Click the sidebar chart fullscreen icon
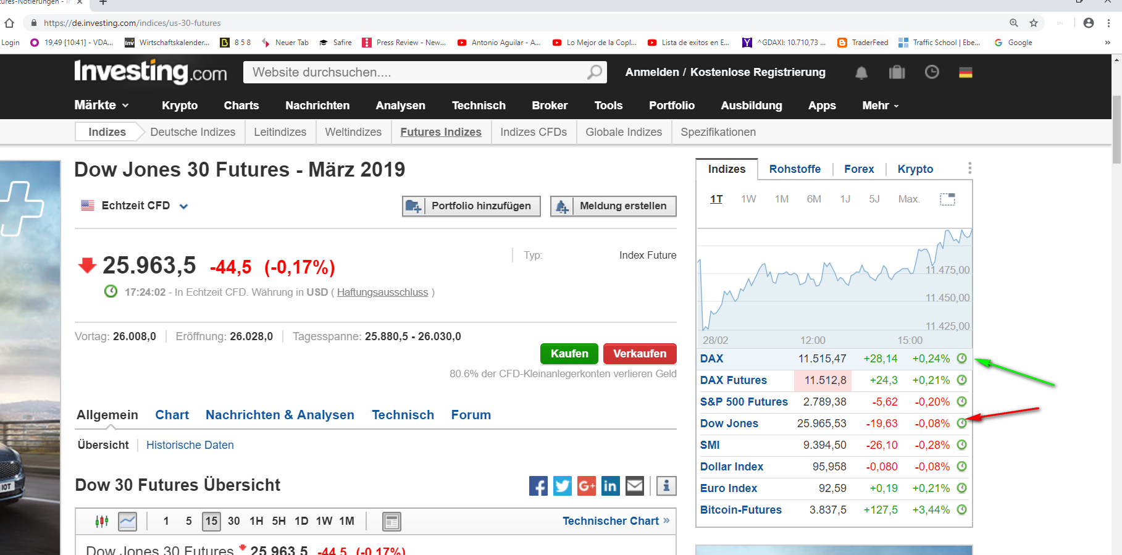This screenshot has width=1122, height=555. pos(947,199)
